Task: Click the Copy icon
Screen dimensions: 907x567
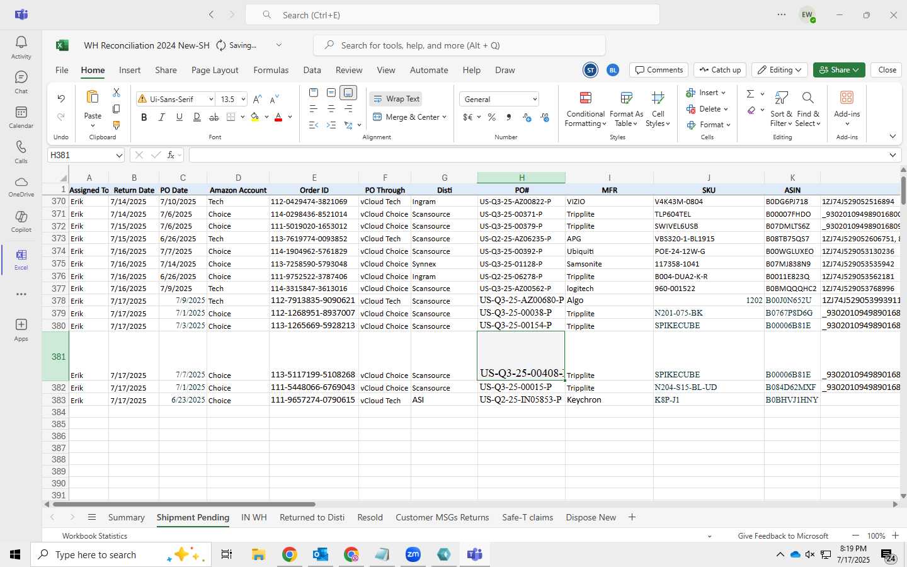Action: pos(117,109)
